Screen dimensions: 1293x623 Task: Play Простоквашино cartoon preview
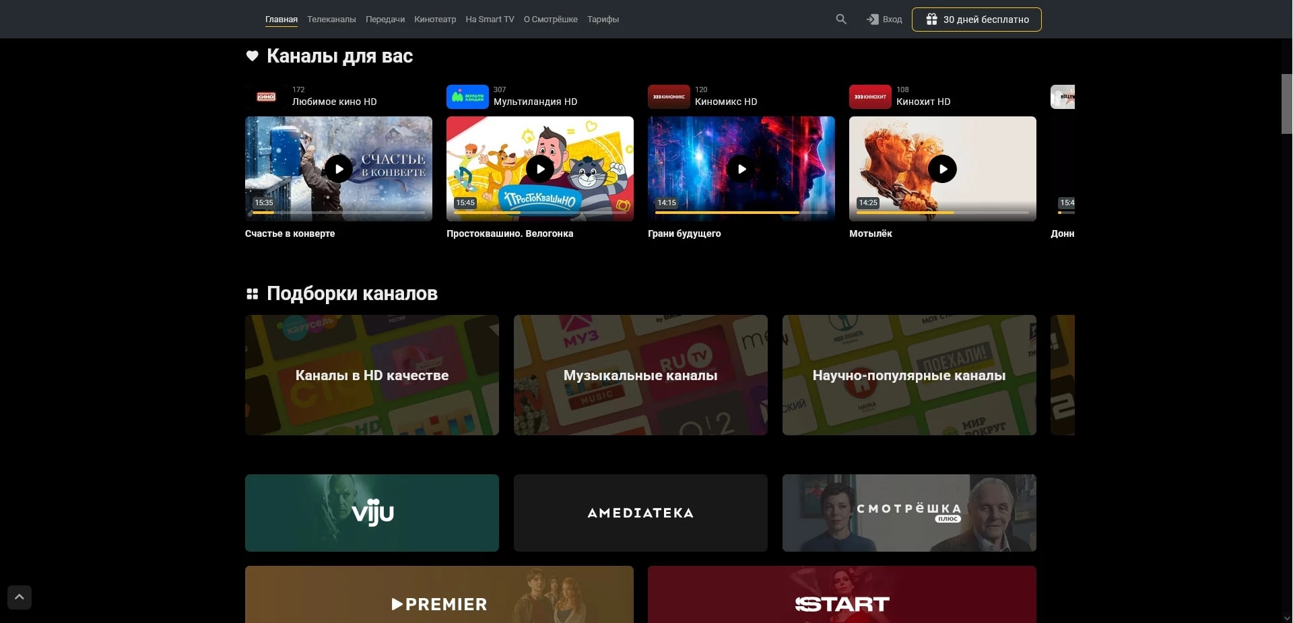tap(540, 169)
